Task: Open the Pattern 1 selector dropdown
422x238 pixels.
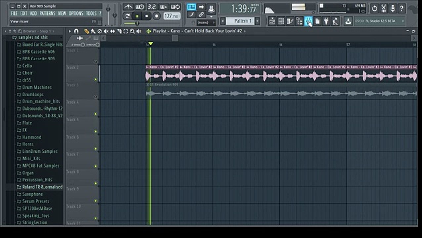Action: click(240, 21)
